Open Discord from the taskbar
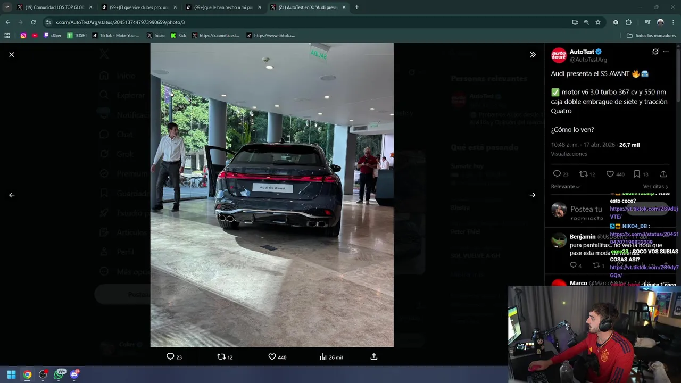Viewport: 681px width, 383px height. [x=74, y=374]
